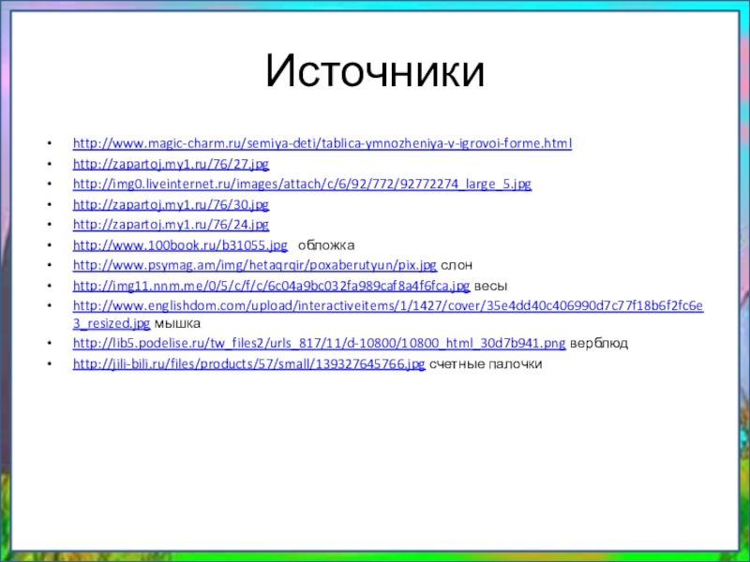
Task: Click the jili-bili.ru 139327645766.jpg link
Action: 248,363
